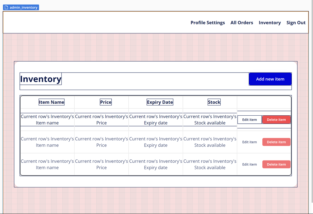Open Profile Settings in the header
This screenshot has width=313, height=214.
pos(208,23)
